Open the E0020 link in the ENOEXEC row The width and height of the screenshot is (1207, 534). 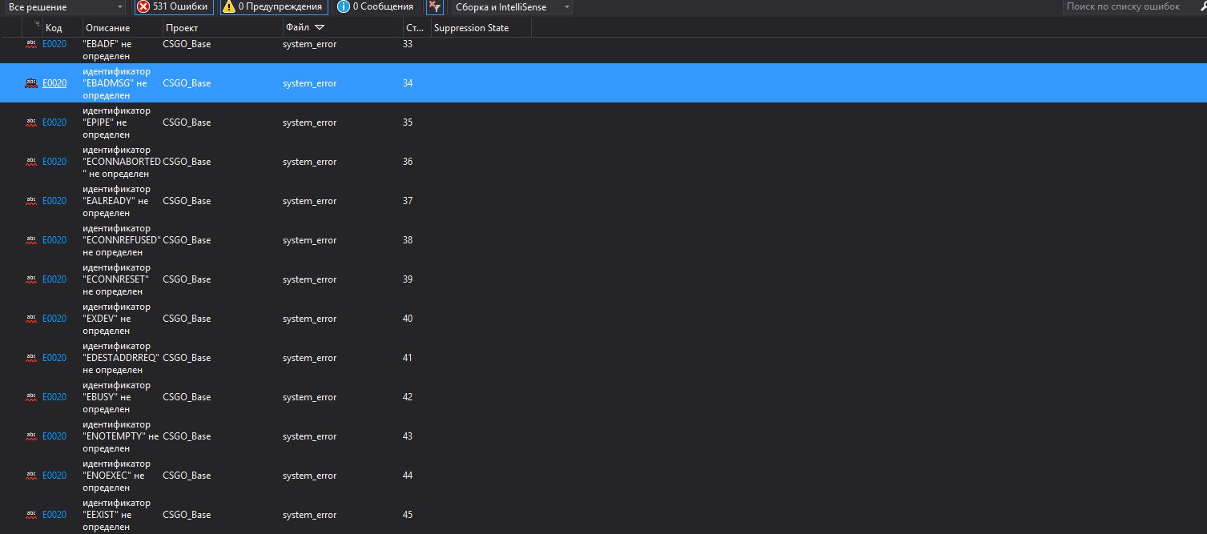54,476
